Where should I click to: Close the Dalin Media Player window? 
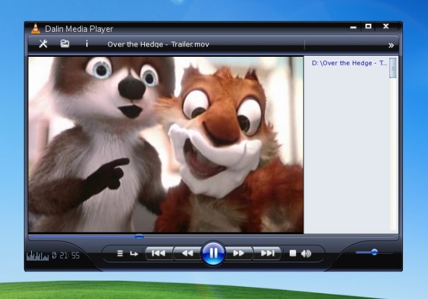tap(386, 26)
